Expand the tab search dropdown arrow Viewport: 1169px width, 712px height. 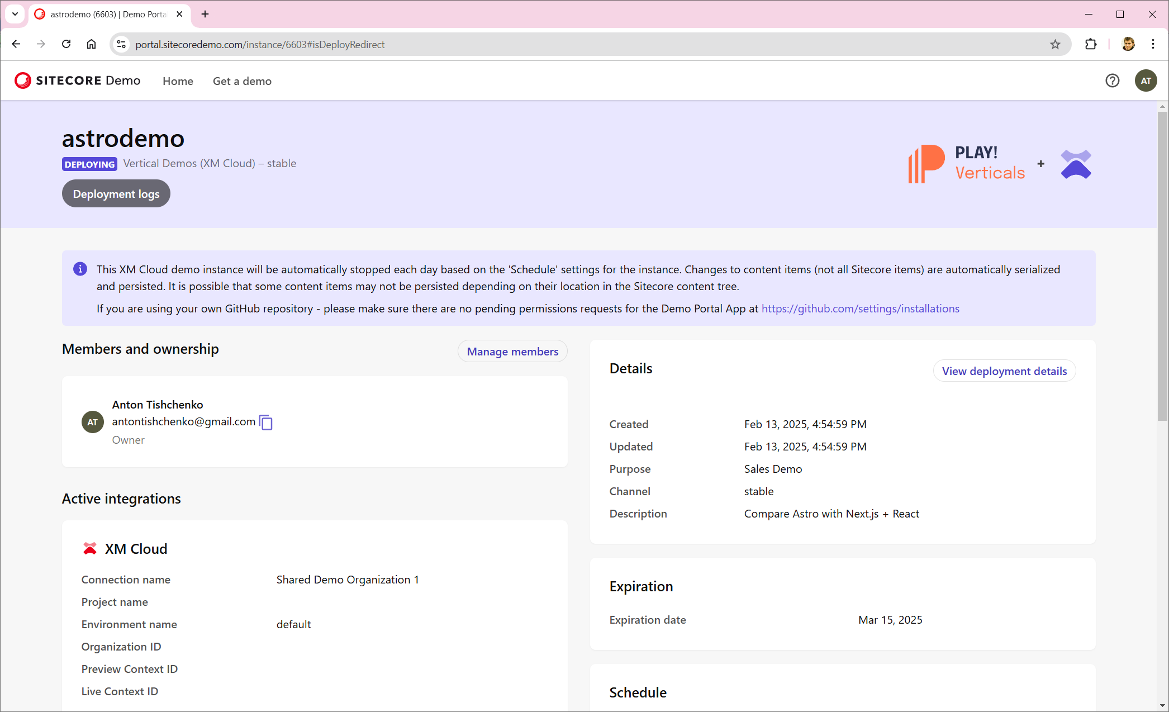pos(15,15)
